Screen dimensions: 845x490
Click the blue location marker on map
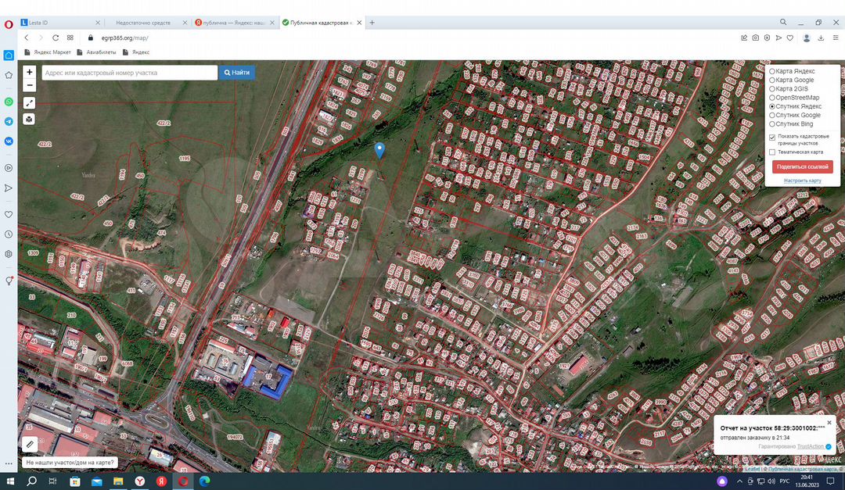[379, 150]
